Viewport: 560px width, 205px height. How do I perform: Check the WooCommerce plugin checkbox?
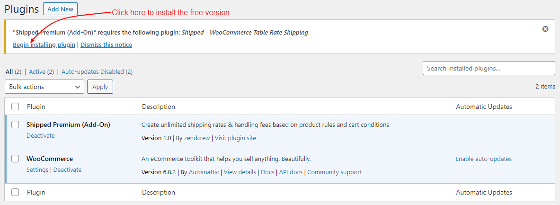15,159
